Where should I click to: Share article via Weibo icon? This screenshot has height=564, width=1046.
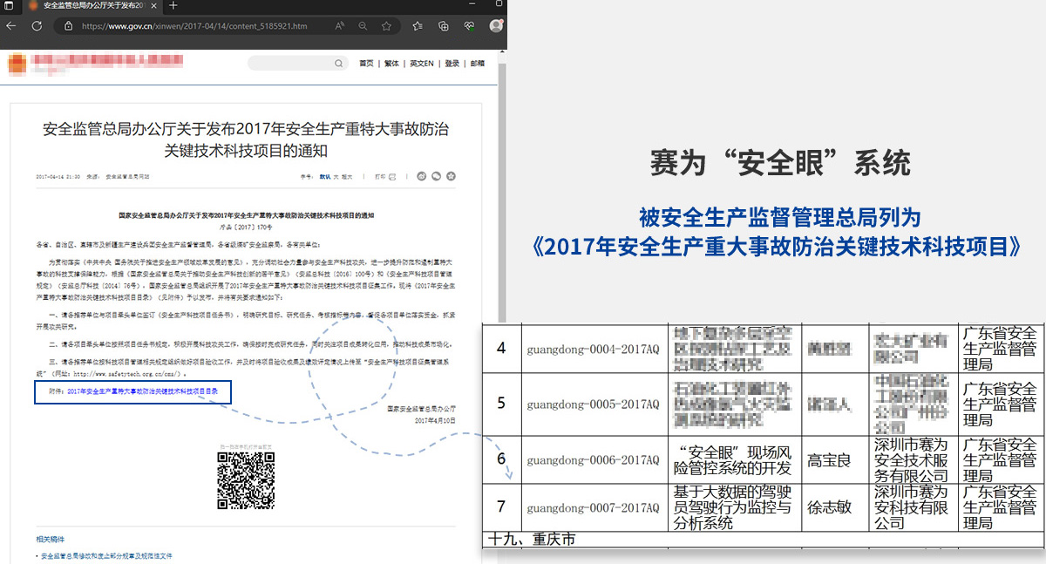pyautogui.click(x=421, y=176)
